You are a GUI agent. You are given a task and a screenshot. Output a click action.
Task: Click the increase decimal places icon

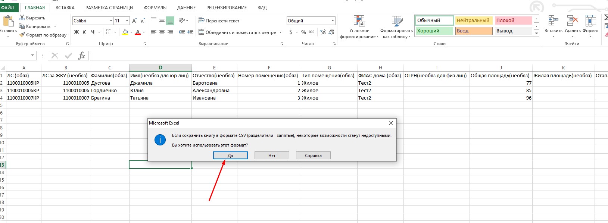pos(323,32)
